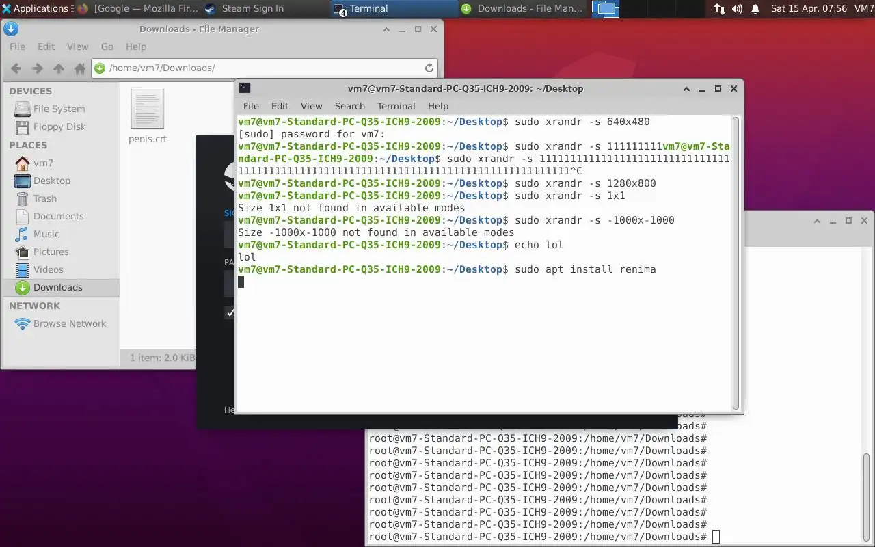
Task: Open Edit menu in Terminal window
Action: (x=280, y=106)
